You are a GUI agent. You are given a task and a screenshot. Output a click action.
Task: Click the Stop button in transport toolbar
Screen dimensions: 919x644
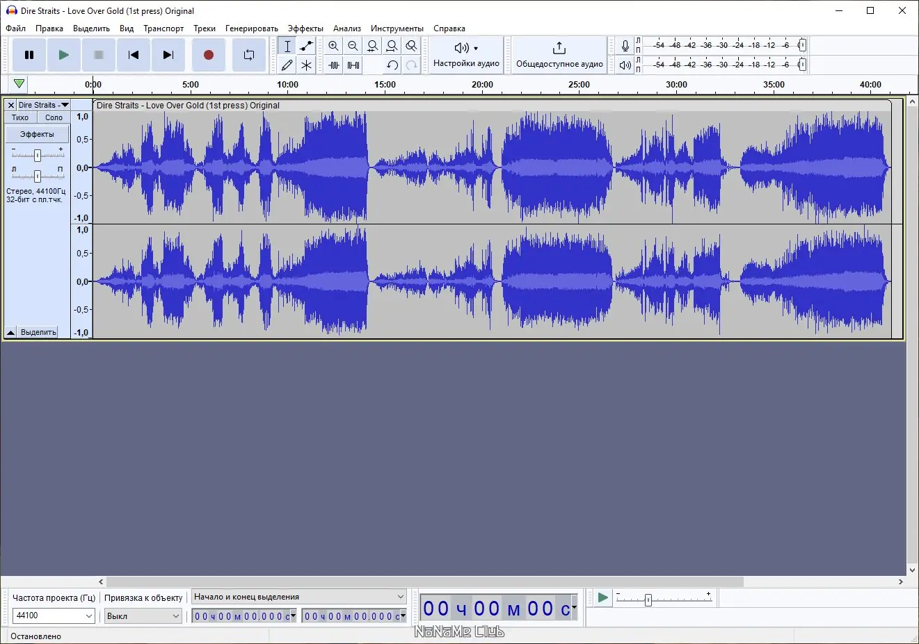(99, 55)
